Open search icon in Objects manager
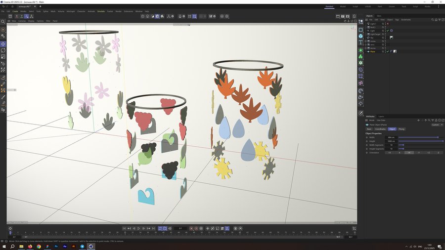445x250 pixels. (x=433, y=20)
